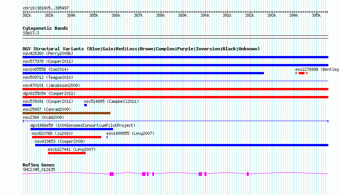Select the thin blue nsv509712 line
This screenshot has height=195, width=339.
(175, 81)
